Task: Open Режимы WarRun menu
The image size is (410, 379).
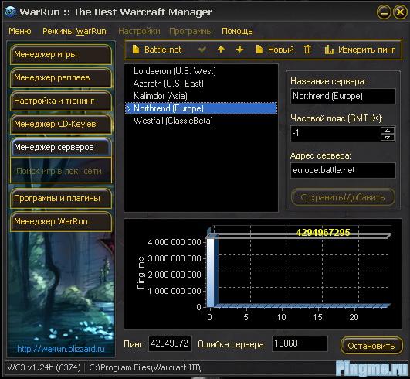Action: (74, 31)
